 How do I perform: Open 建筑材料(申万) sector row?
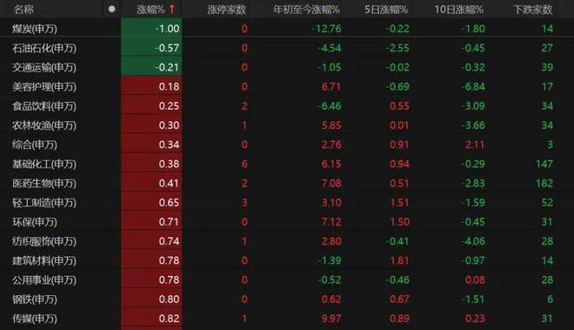click(x=44, y=260)
